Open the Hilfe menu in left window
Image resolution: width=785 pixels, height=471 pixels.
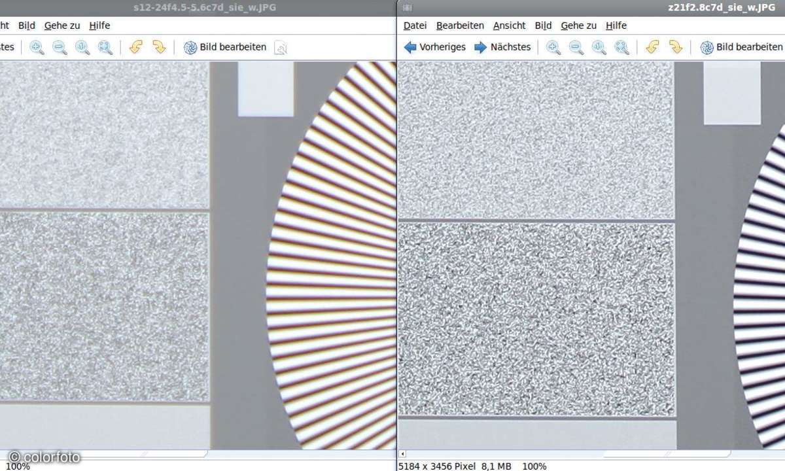click(99, 26)
